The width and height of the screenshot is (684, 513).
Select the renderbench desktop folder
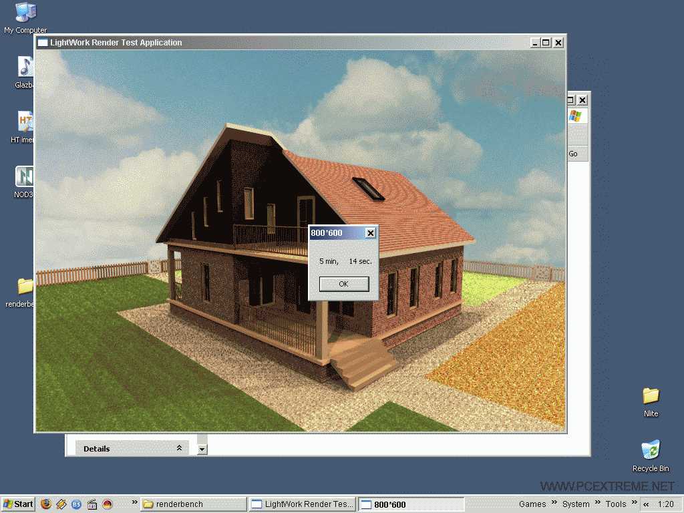click(20, 293)
